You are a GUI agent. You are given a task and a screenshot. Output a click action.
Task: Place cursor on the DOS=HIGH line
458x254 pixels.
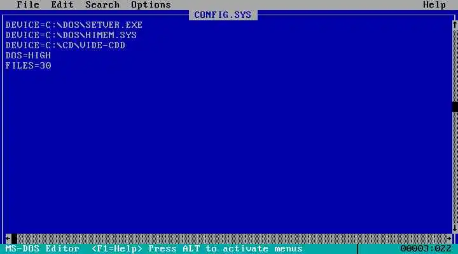coord(28,55)
